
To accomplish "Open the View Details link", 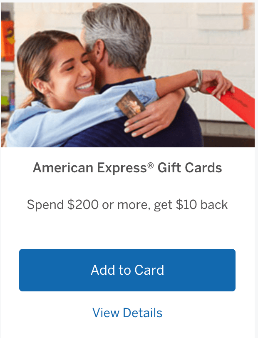I will [127, 313].
